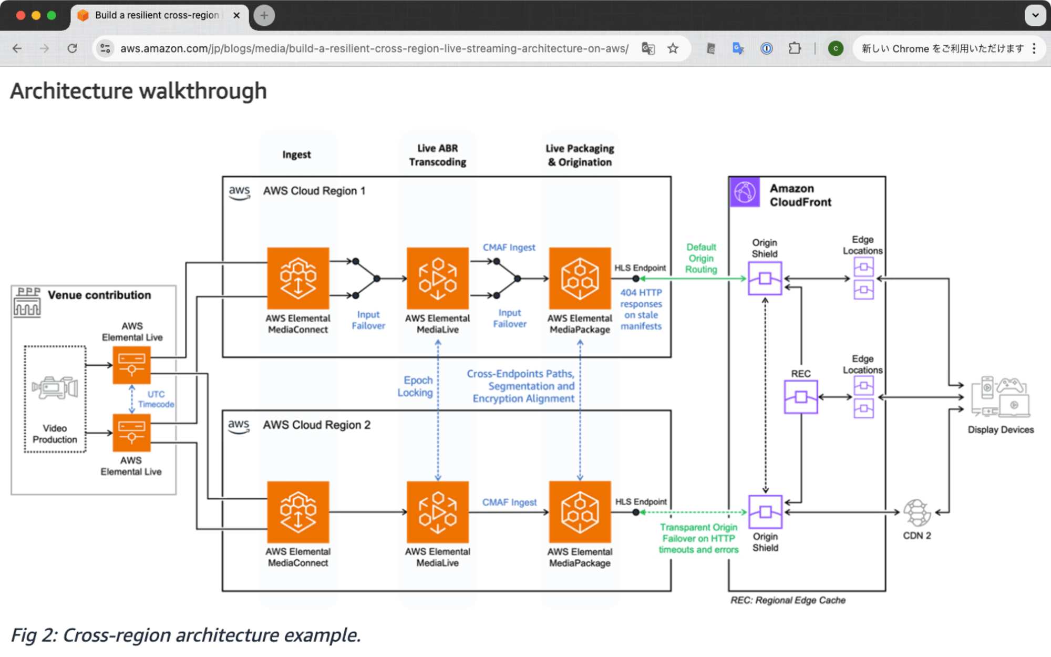
Task: Click the lower AWS Elemental Live encoder icon
Action: coord(131,433)
